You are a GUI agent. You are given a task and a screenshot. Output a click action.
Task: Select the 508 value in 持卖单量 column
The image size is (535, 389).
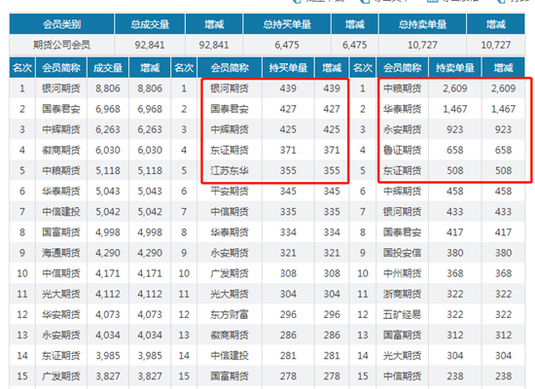click(455, 170)
